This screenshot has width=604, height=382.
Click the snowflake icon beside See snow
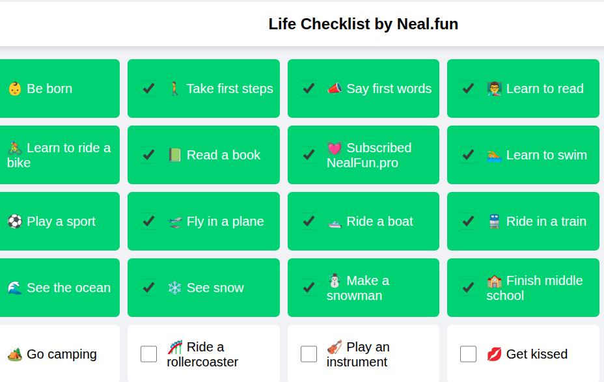(174, 288)
